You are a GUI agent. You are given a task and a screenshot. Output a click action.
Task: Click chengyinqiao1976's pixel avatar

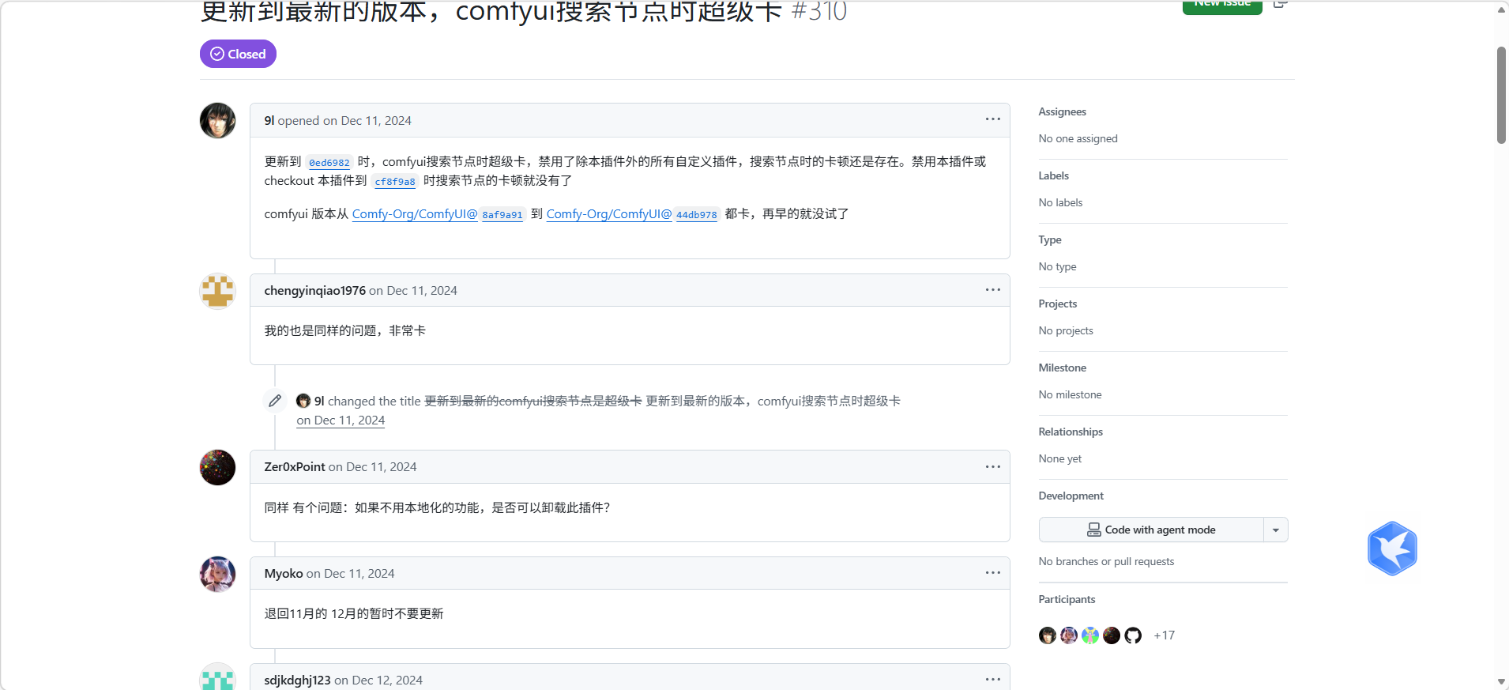tap(217, 291)
